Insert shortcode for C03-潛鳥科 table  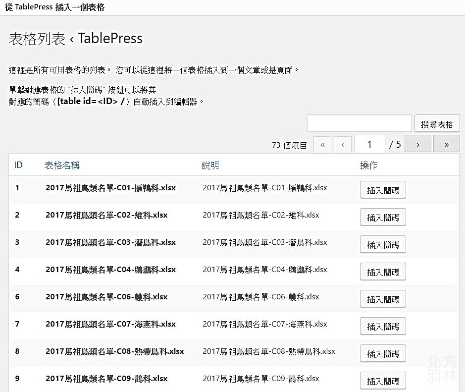pyautogui.click(x=383, y=244)
